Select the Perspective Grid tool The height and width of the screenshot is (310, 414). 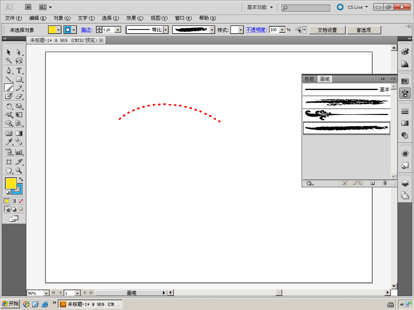pyautogui.click(x=19, y=123)
